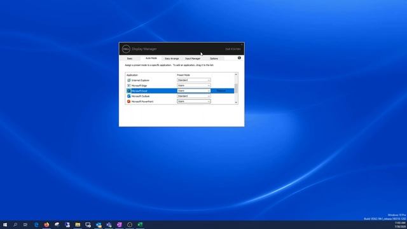407x229 pixels.
Task: Click the Microsoft Outlook icon in the list
Action: click(x=128, y=96)
